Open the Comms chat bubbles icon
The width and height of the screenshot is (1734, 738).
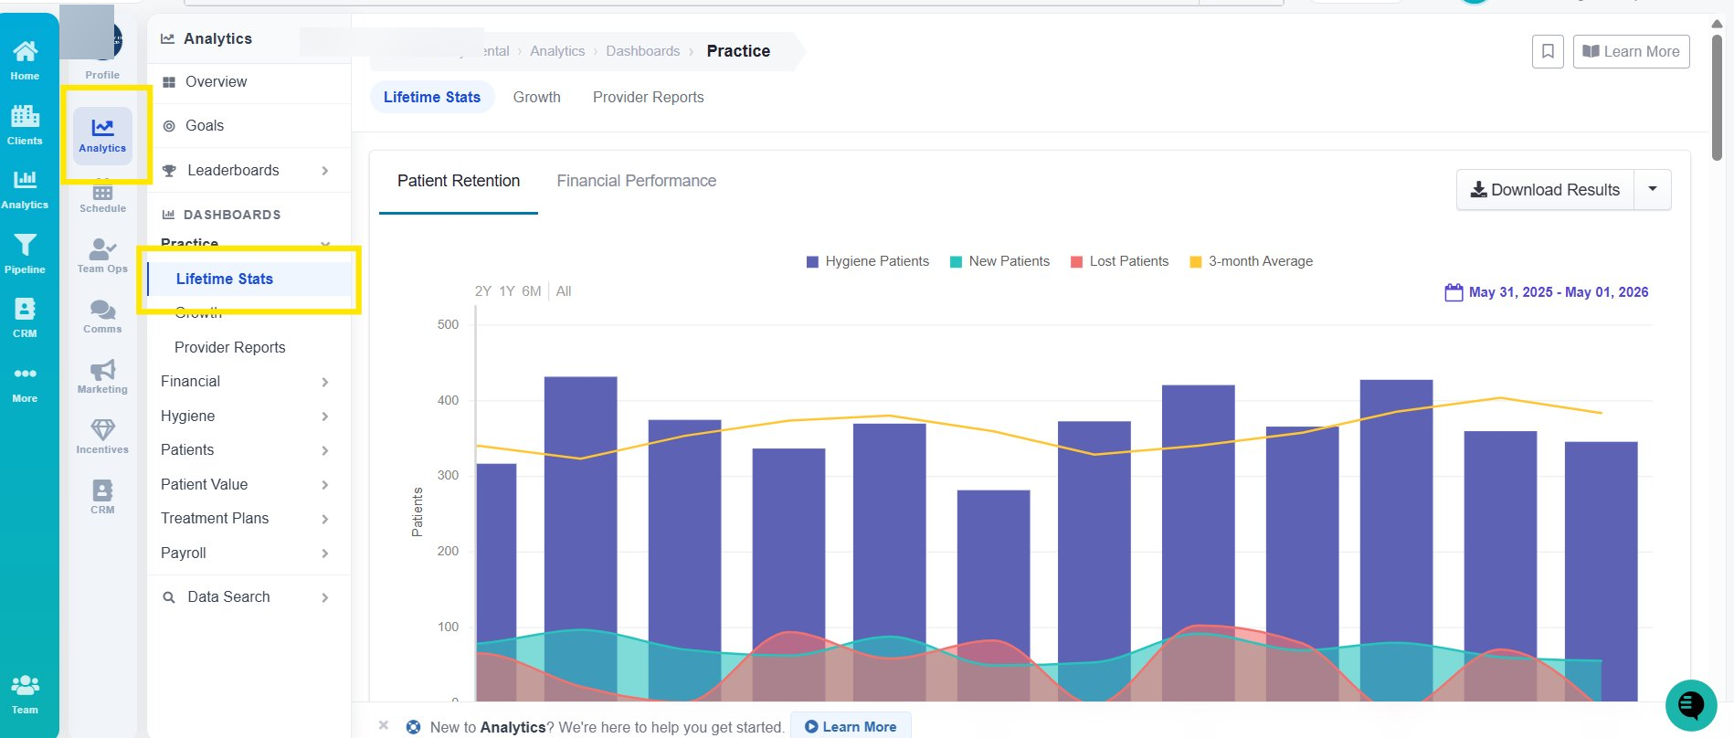[x=102, y=310]
